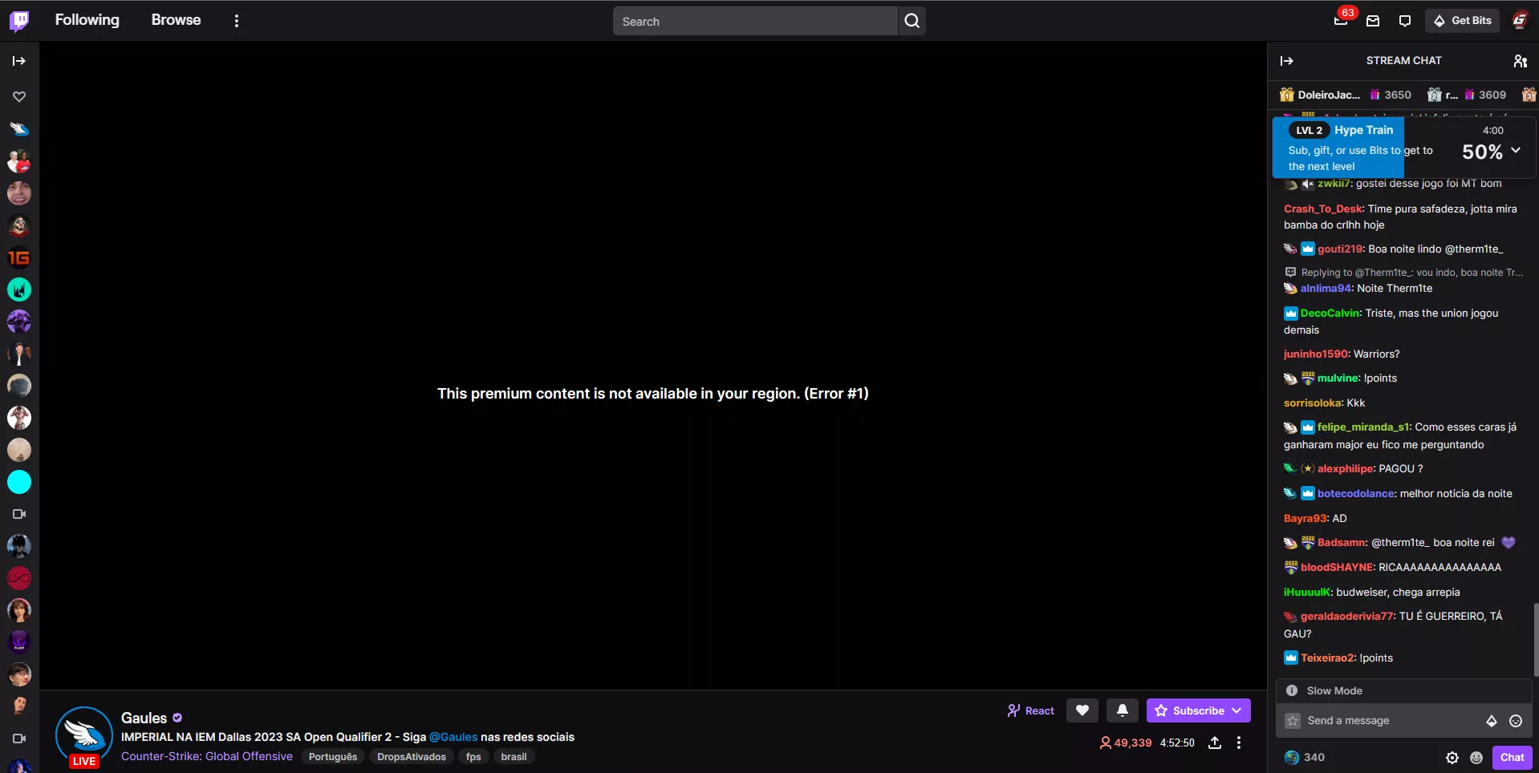Open the chat community users list icon
This screenshot has width=1539, height=773.
1520,61
